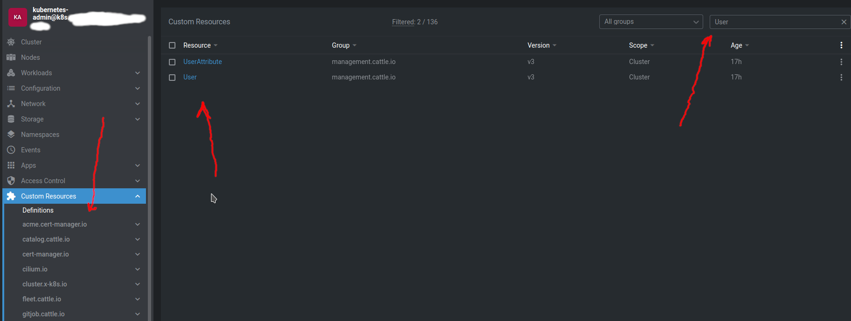
Task: Select the Definitions menu item
Action: tap(37, 210)
